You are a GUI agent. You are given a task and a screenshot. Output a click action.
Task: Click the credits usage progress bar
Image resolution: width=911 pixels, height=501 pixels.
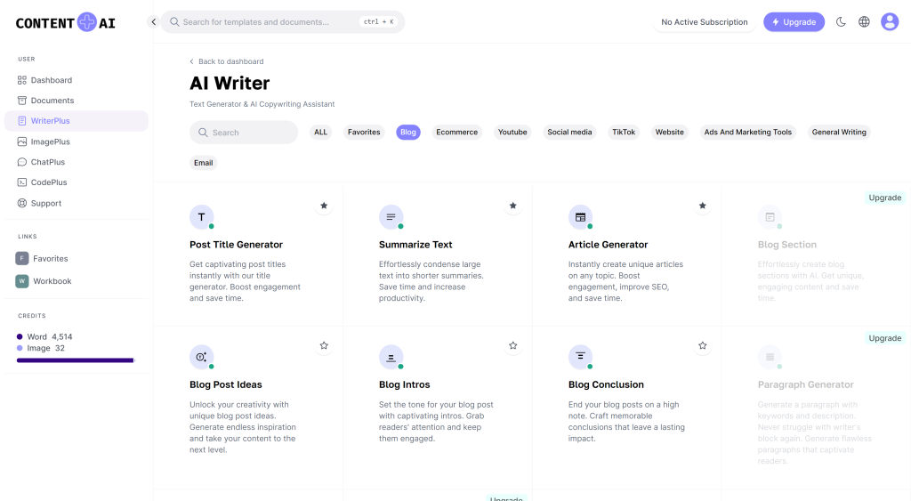[x=76, y=360]
